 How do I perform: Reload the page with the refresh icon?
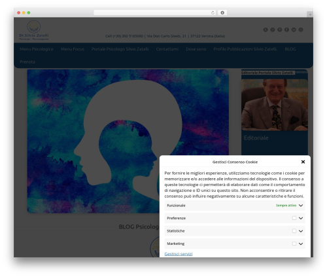tap(213, 13)
